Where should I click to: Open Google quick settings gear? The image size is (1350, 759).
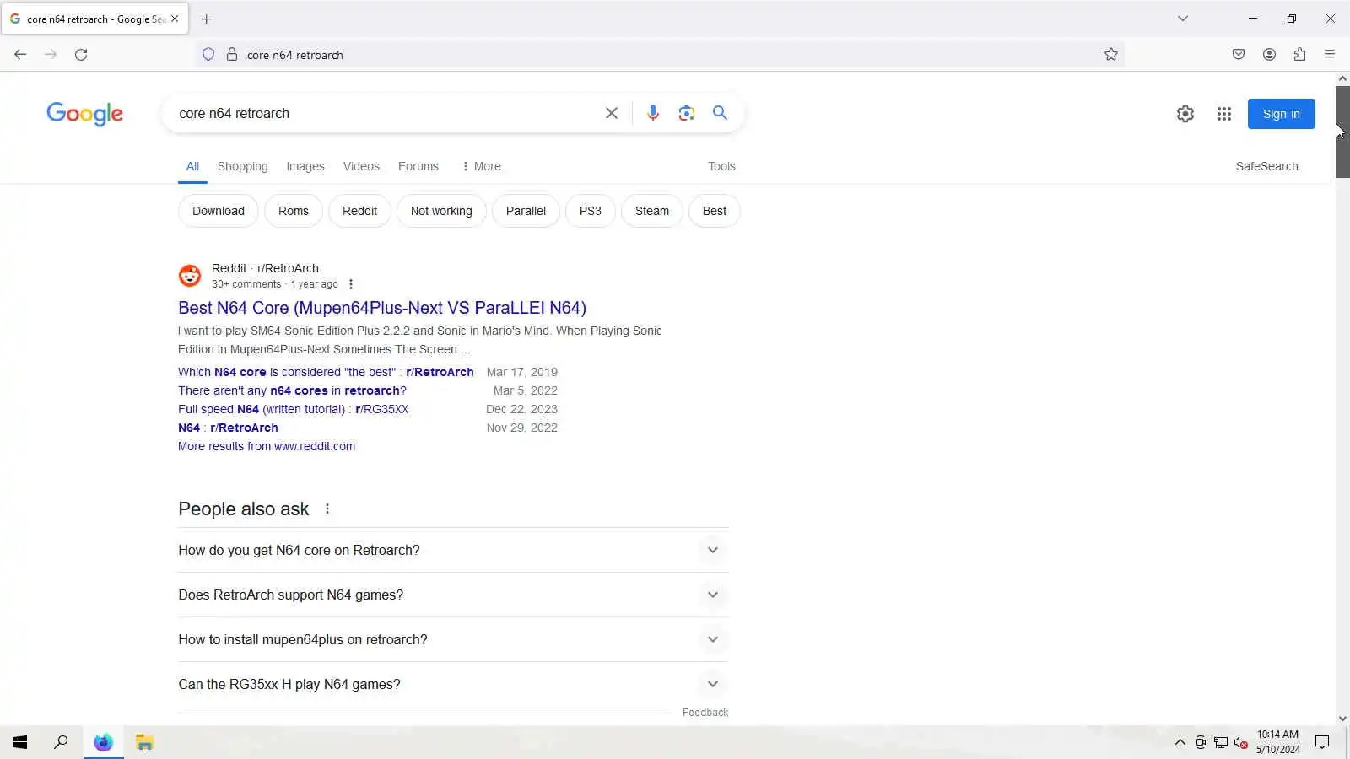(1185, 114)
